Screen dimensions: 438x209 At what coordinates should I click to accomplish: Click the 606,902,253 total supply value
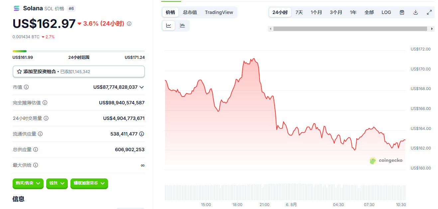coord(130,150)
